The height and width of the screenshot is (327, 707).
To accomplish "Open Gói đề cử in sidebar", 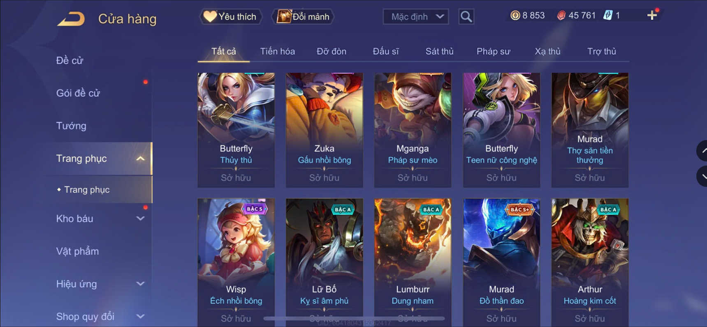I will click(78, 93).
